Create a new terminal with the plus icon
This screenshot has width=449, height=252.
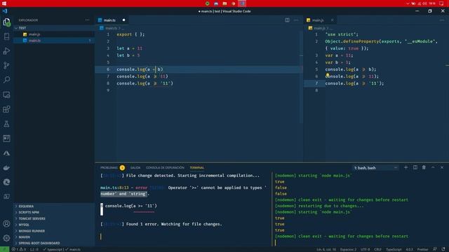406,167
